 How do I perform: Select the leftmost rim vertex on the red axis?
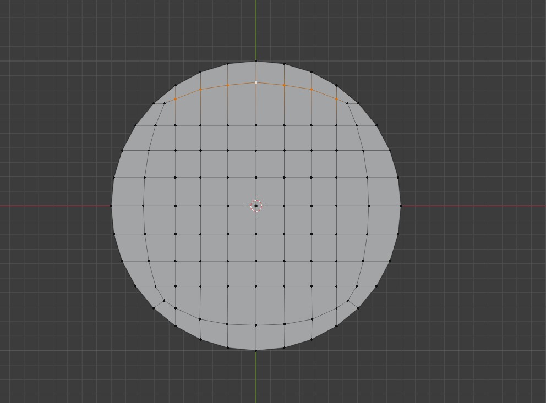[x=111, y=206]
